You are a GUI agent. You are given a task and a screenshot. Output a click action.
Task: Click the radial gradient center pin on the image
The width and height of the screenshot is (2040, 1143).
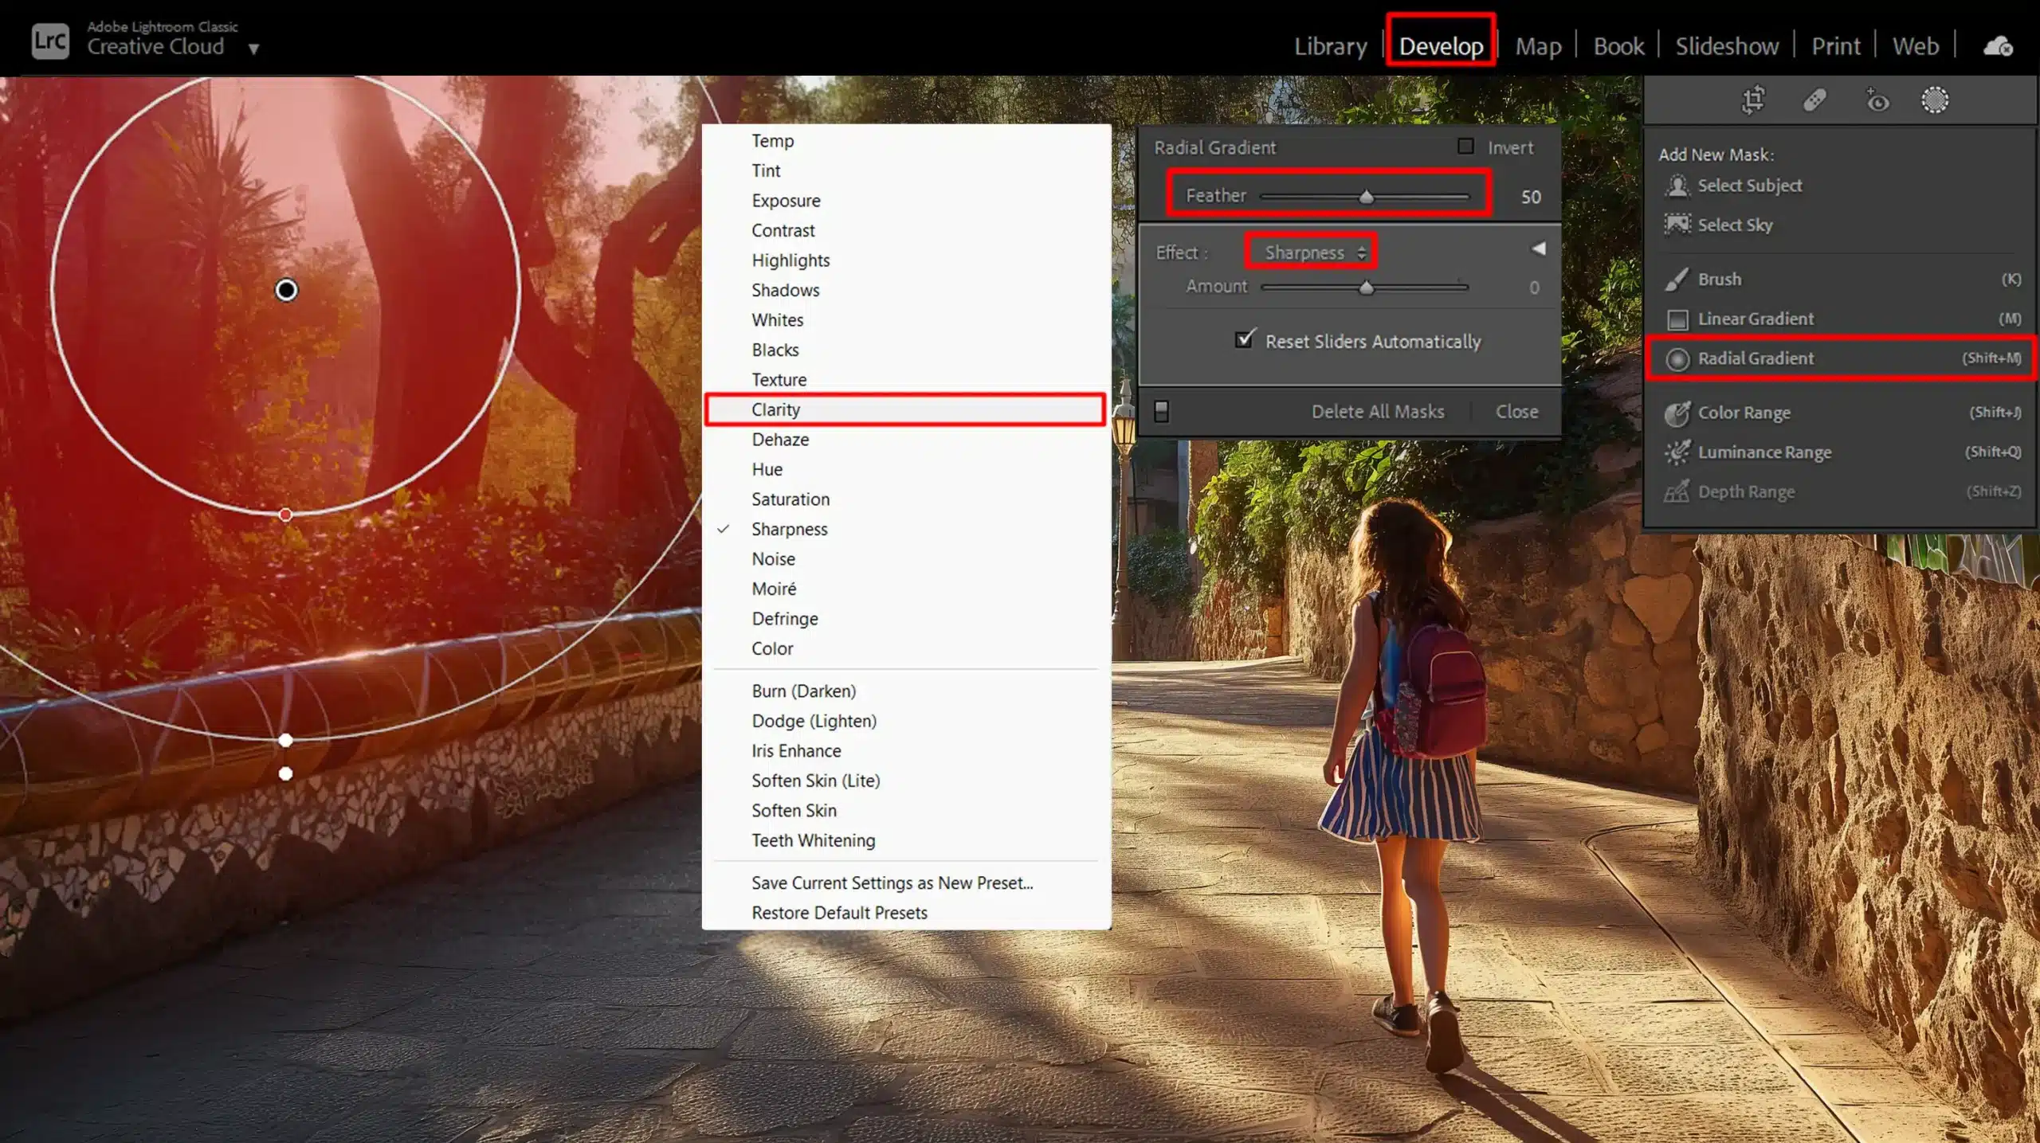pyautogui.click(x=286, y=290)
